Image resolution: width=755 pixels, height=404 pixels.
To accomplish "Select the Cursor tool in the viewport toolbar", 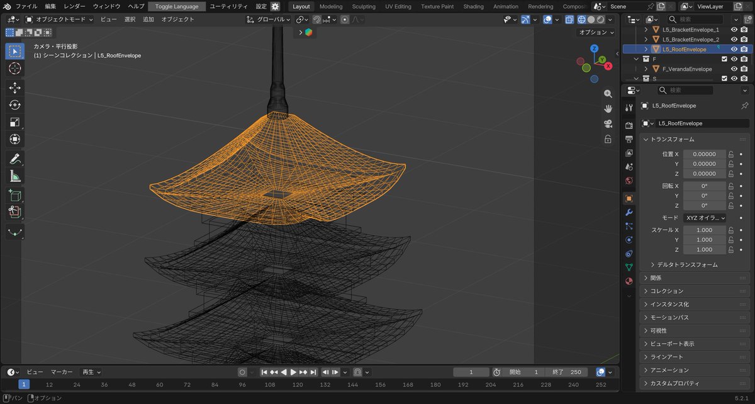I will (x=14, y=69).
